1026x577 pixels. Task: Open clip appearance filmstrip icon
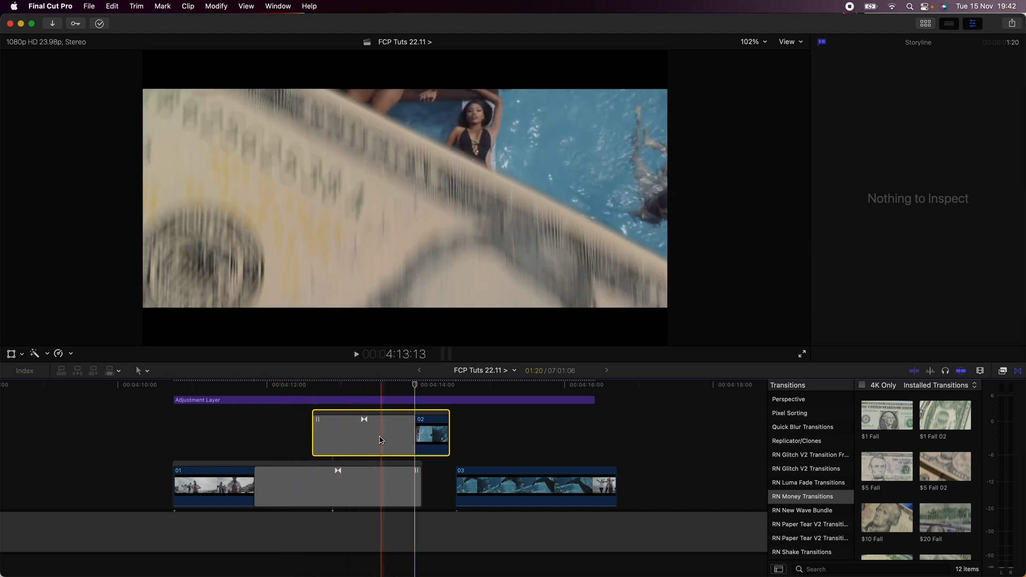[980, 371]
